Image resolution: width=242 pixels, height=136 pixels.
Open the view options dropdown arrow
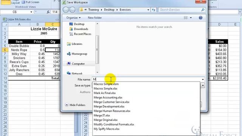tap(191, 18)
